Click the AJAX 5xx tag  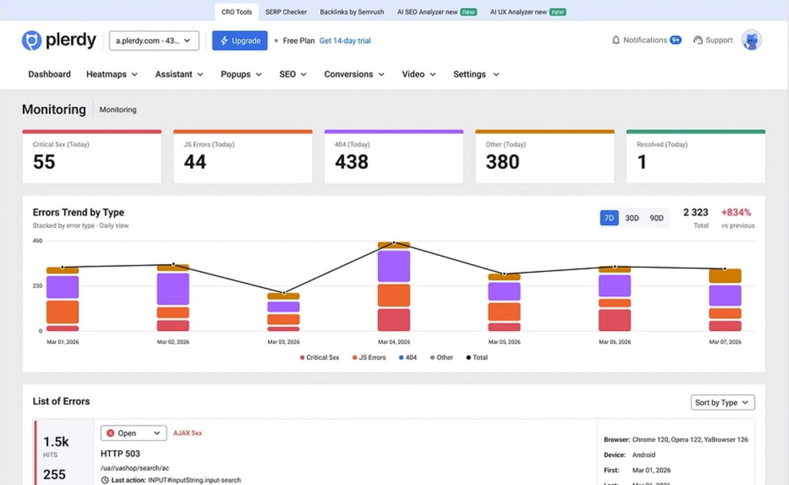pos(188,433)
